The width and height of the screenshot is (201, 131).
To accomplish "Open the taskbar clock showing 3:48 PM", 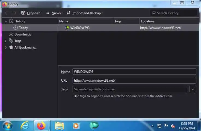I will tap(187, 126).
